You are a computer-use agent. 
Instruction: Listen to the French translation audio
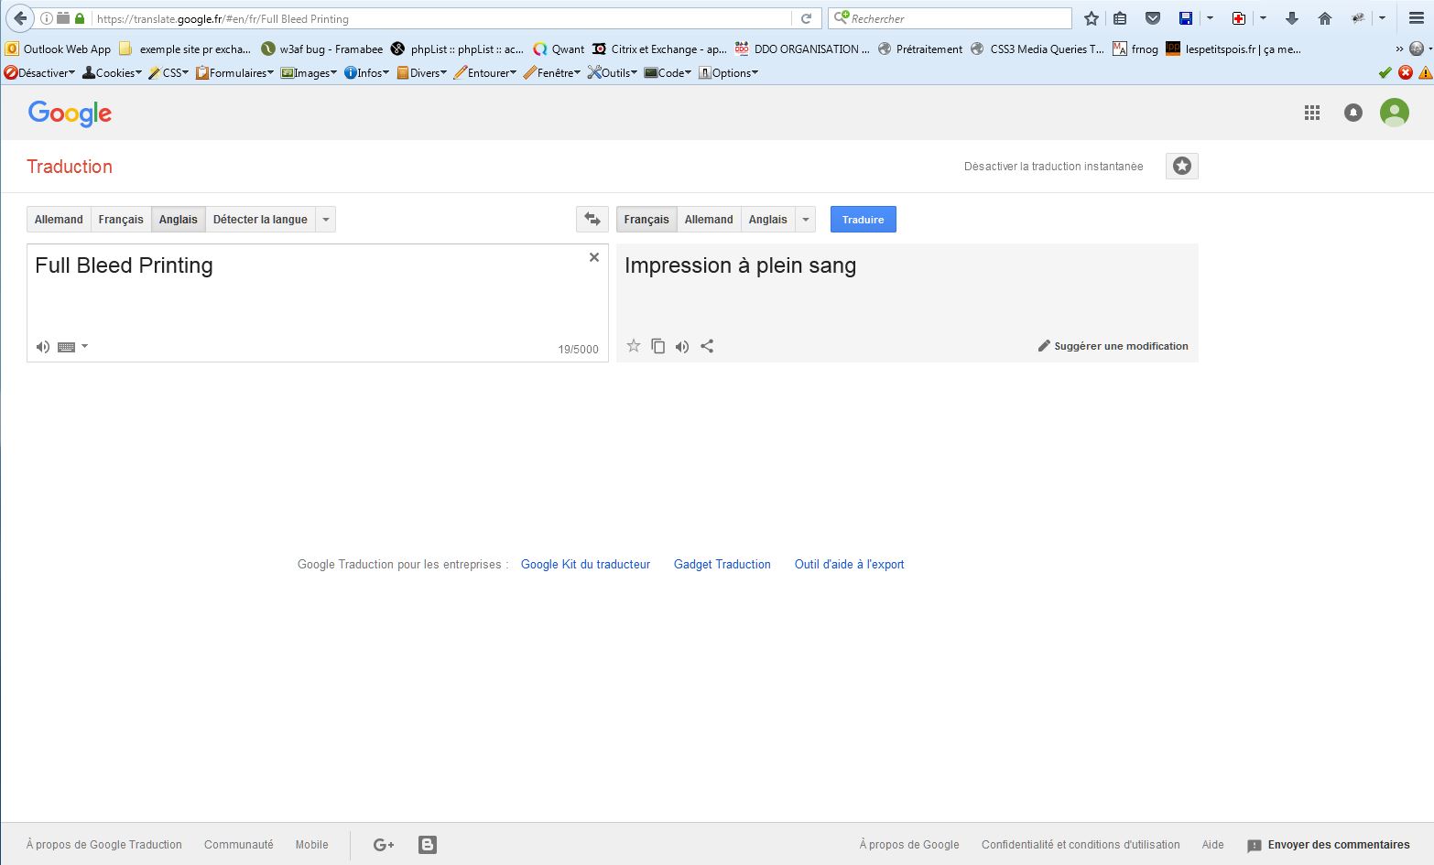682,346
